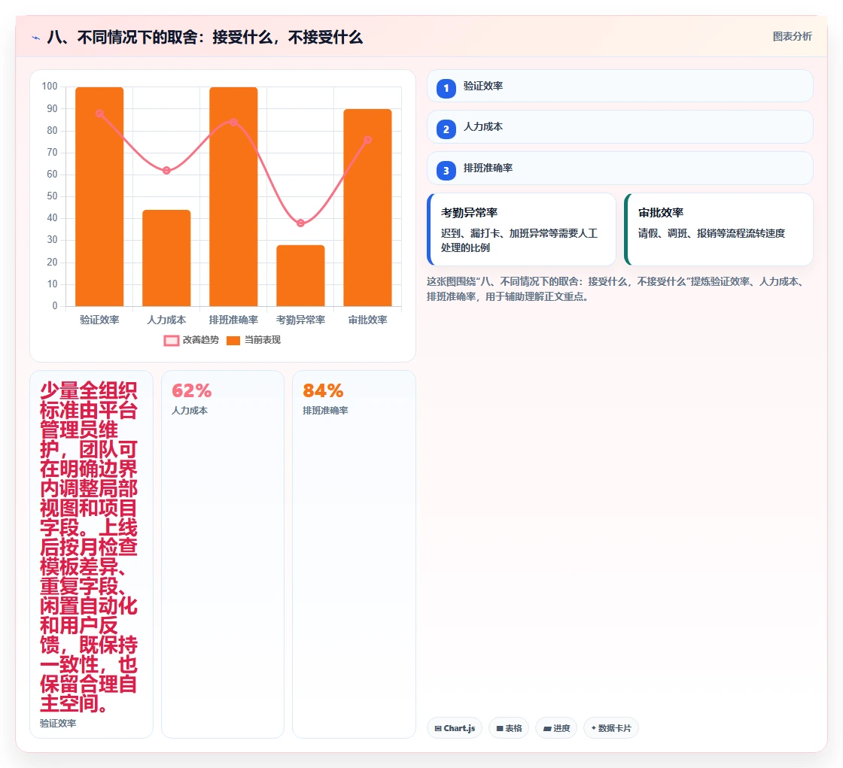
Task: Click the orange 当前表现 legend swatch
Action: 233,341
